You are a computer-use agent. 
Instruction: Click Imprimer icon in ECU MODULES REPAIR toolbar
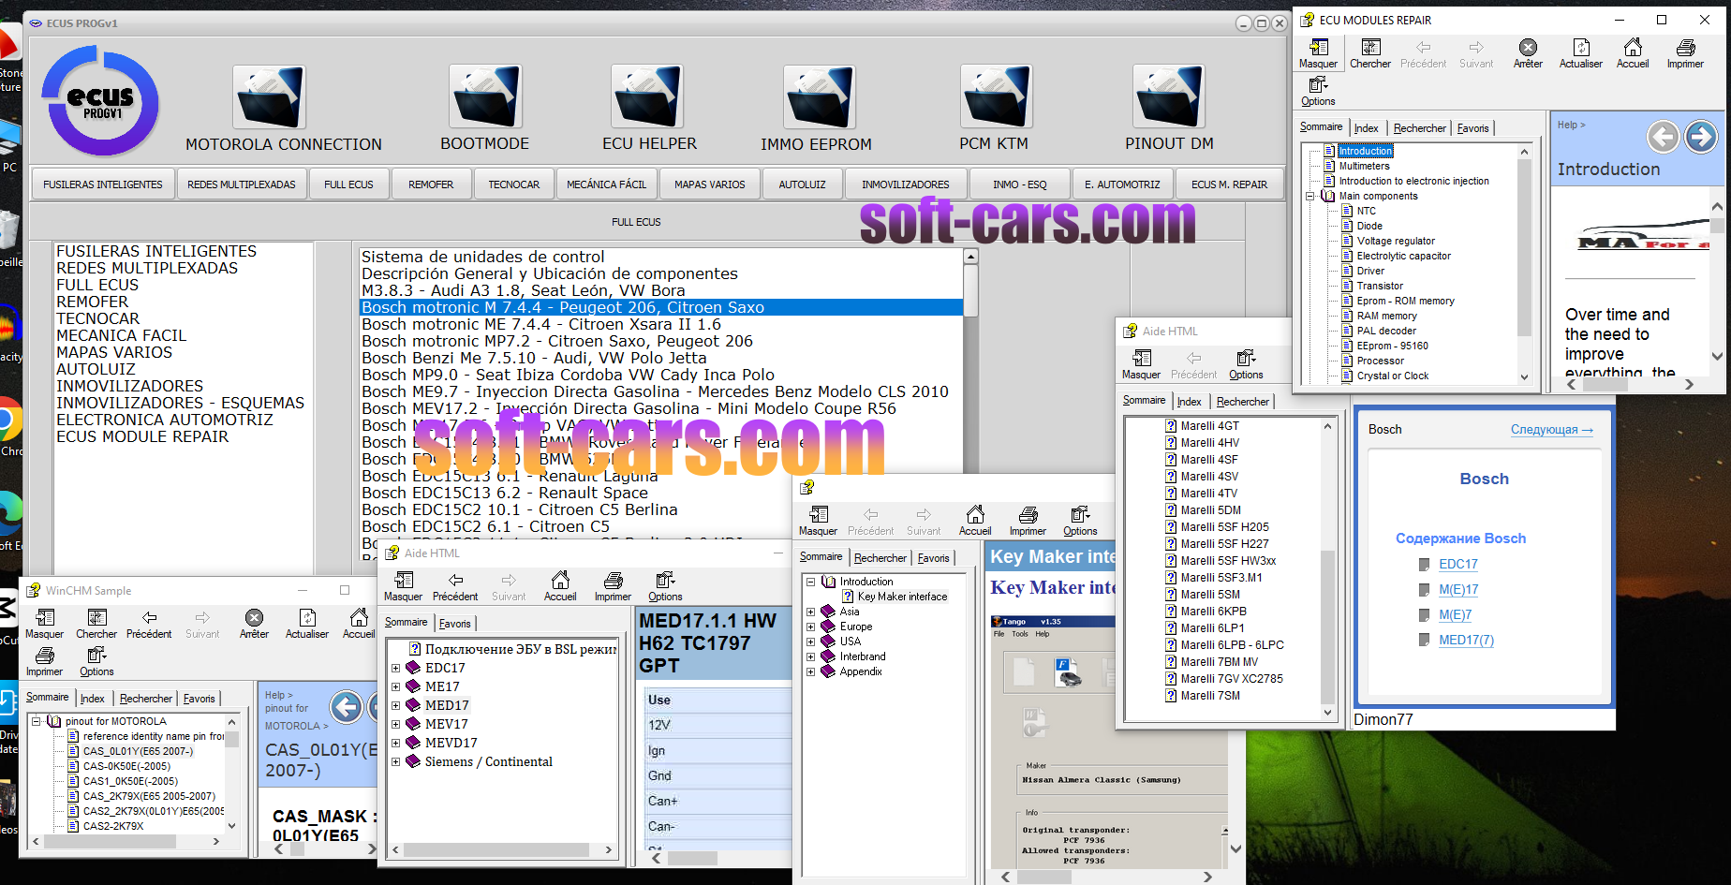point(1685,53)
